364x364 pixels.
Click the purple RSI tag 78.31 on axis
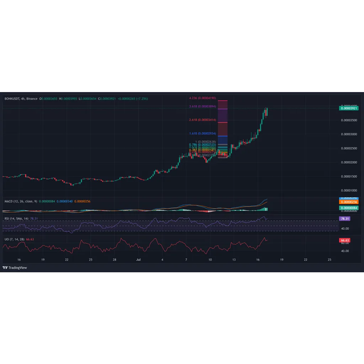(345, 219)
